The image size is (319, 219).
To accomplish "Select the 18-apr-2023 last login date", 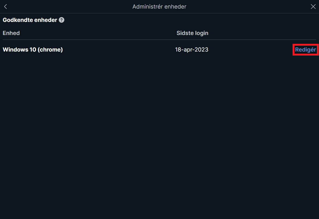I will pos(192,50).
